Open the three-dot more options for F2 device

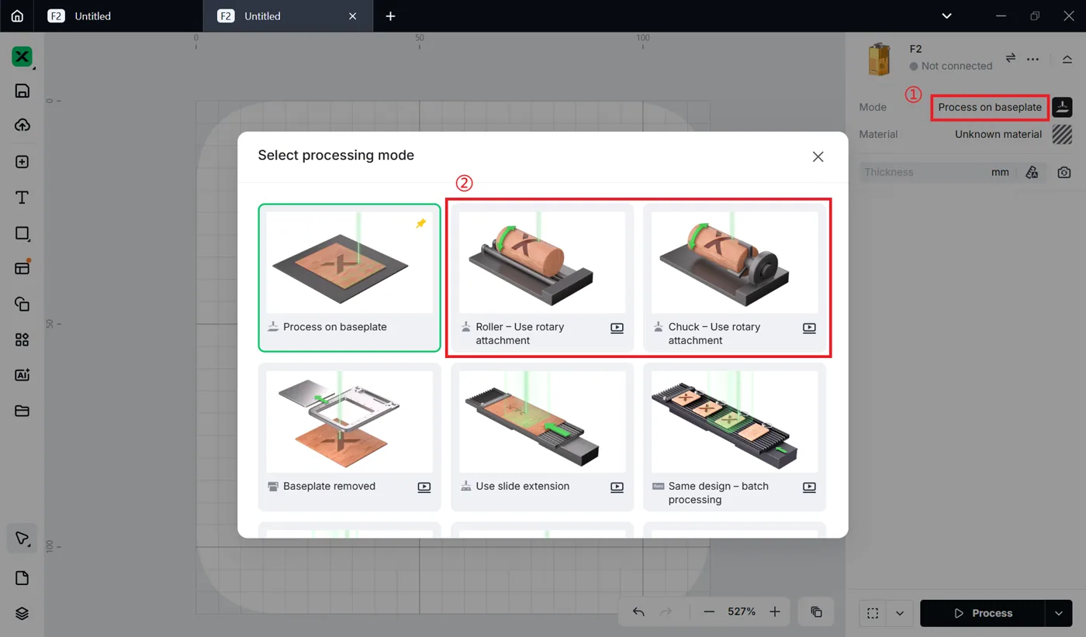pyautogui.click(x=1032, y=59)
